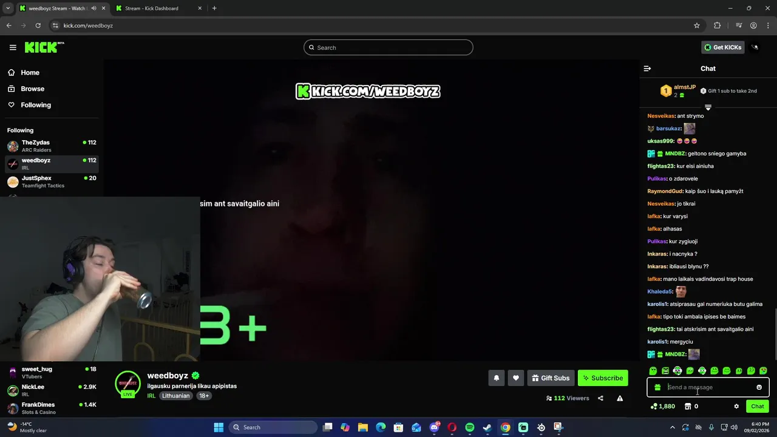This screenshot has height=437, width=777.
Task: Toggle stream notifications bell
Action: click(x=497, y=378)
